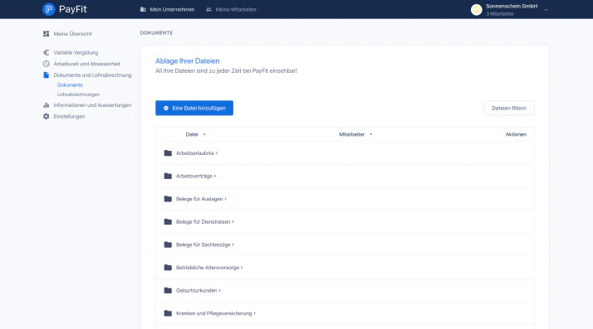Image resolution: width=593 pixels, height=329 pixels.
Task: Open Einstellungen via the gear icon
Action: 47,116
